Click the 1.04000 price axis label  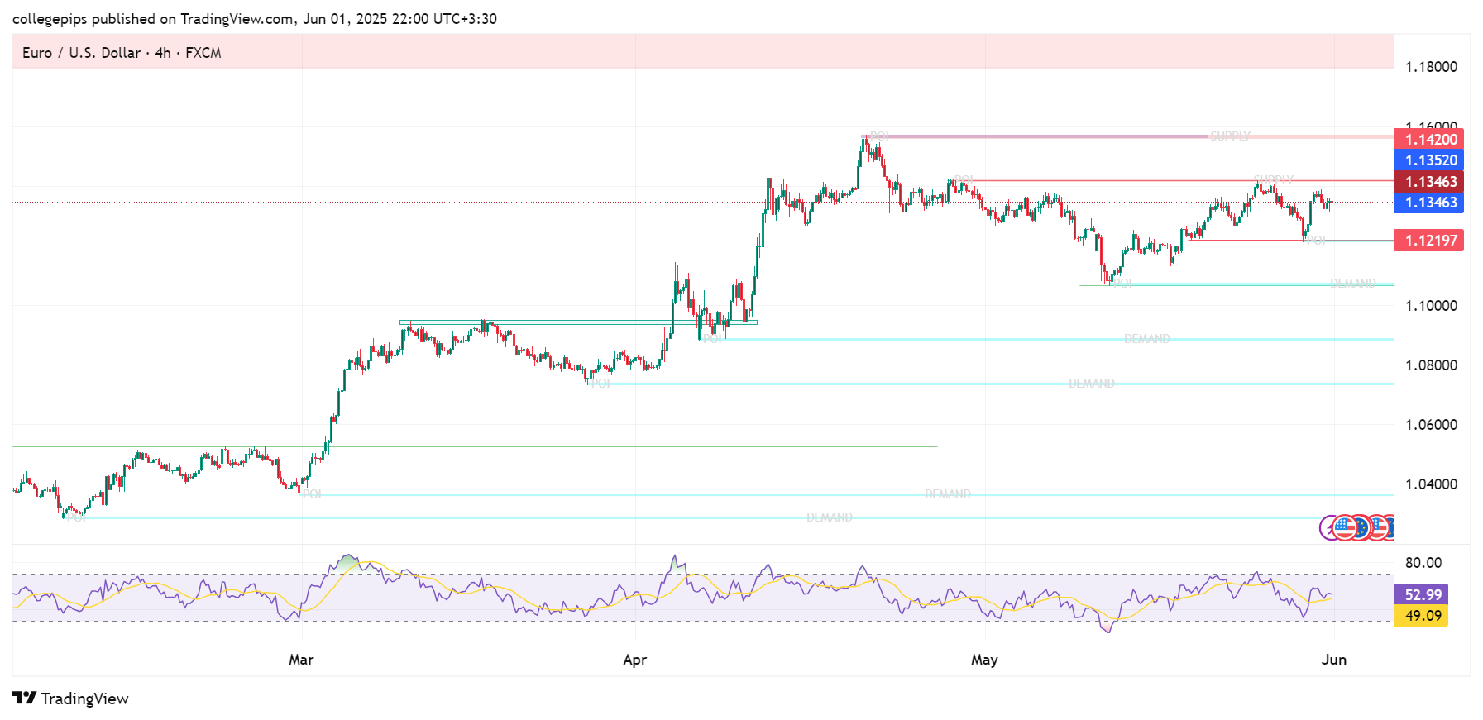coord(1431,484)
